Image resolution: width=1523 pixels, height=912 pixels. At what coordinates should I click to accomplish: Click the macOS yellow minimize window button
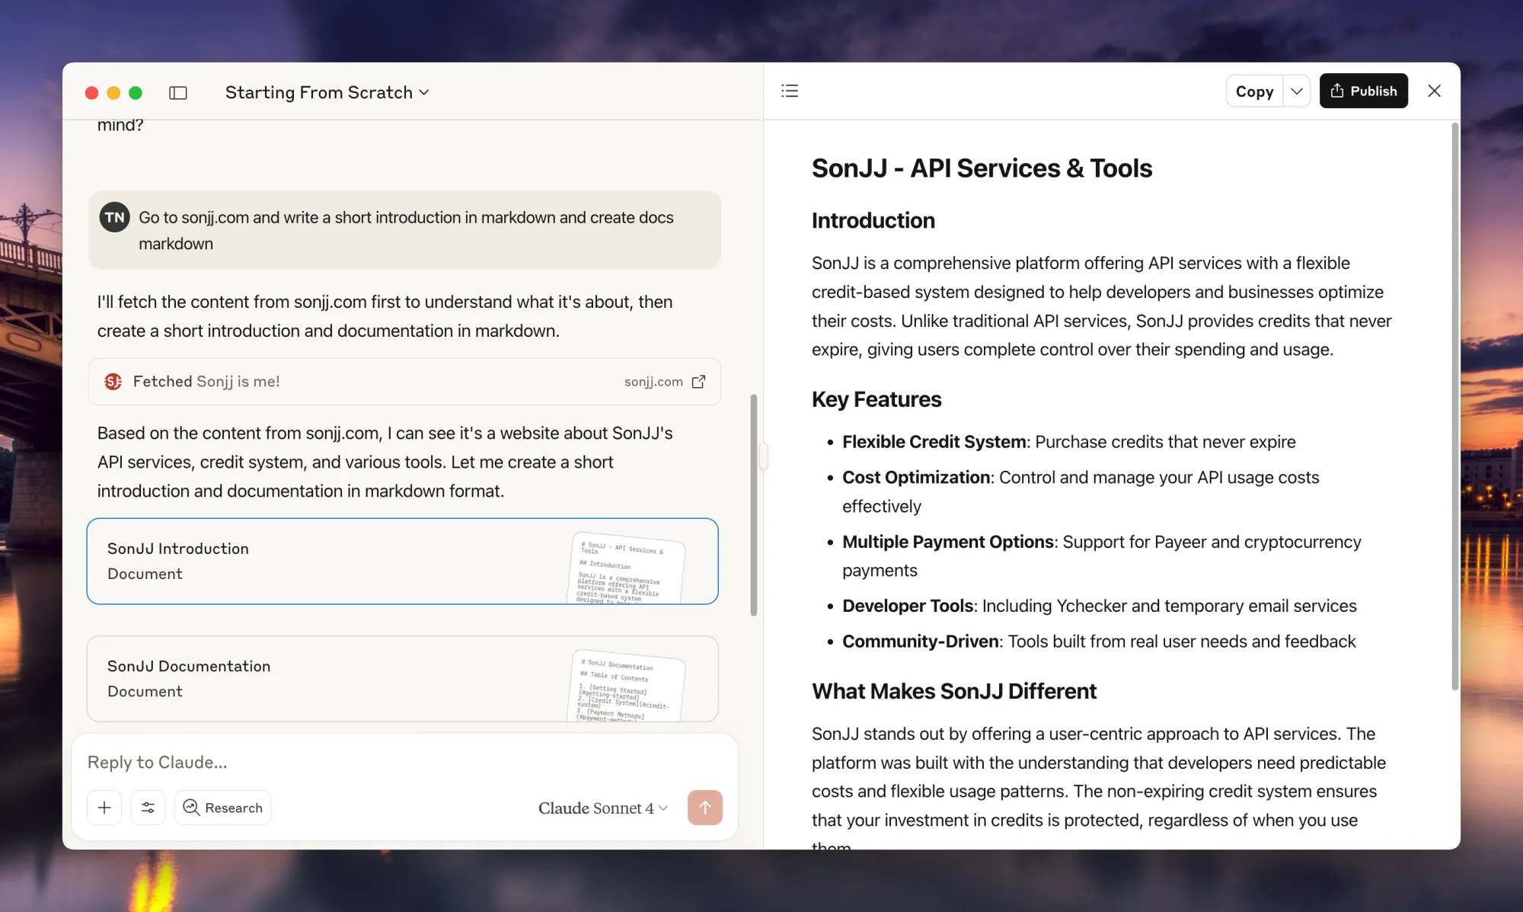click(x=113, y=92)
